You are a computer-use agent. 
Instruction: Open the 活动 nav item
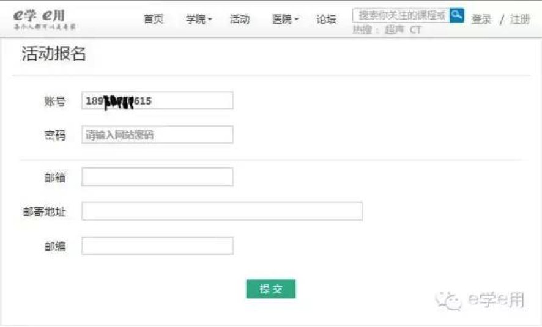239,19
